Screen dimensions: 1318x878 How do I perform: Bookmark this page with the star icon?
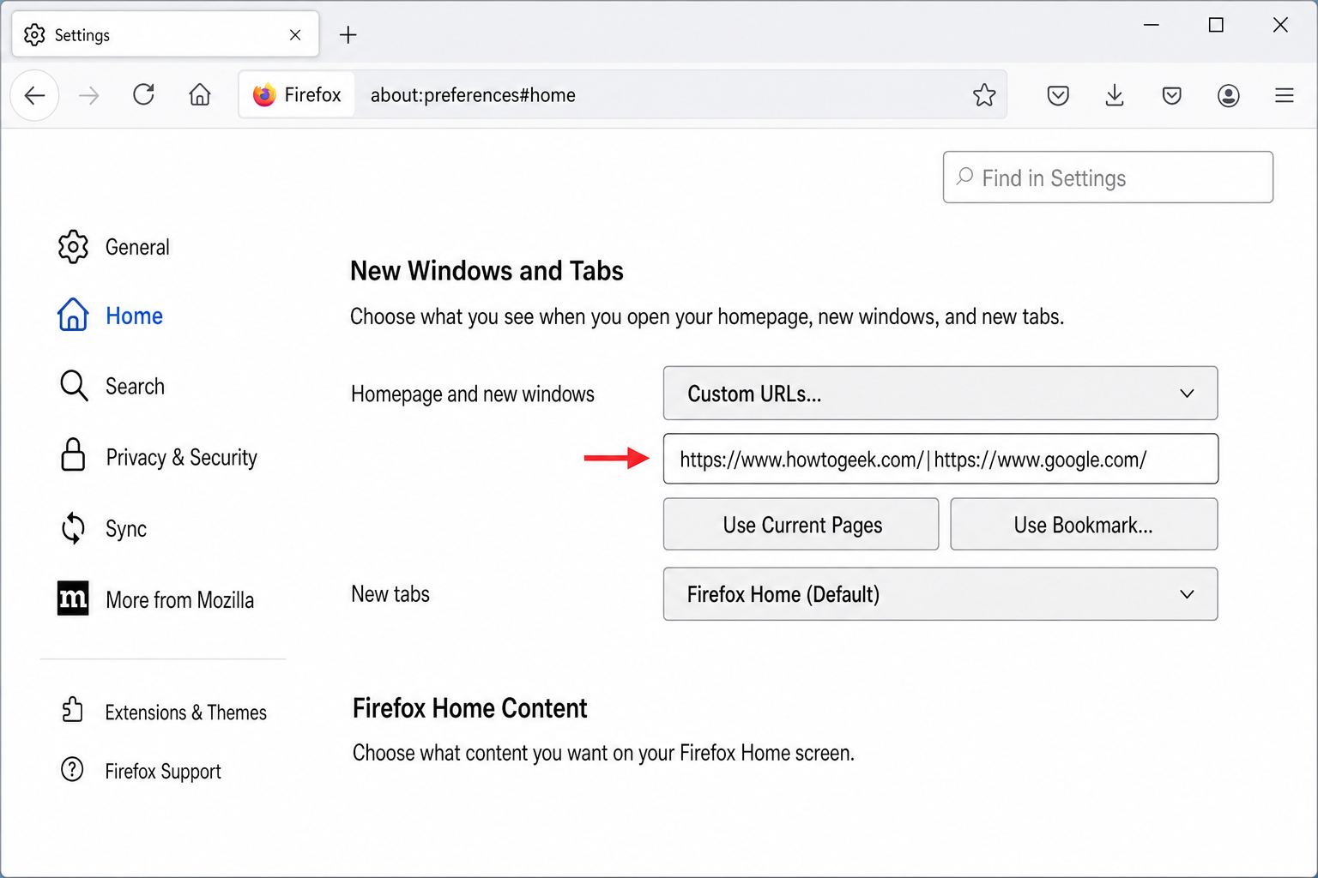pos(984,94)
